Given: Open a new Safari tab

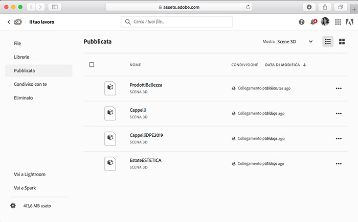Looking at the screenshot, I should [x=354, y=9].
